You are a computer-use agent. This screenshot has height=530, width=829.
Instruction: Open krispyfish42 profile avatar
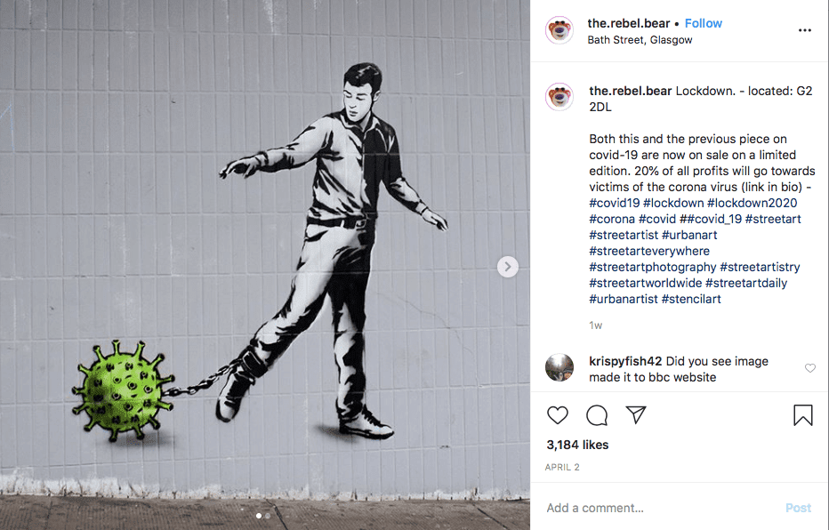point(559,367)
